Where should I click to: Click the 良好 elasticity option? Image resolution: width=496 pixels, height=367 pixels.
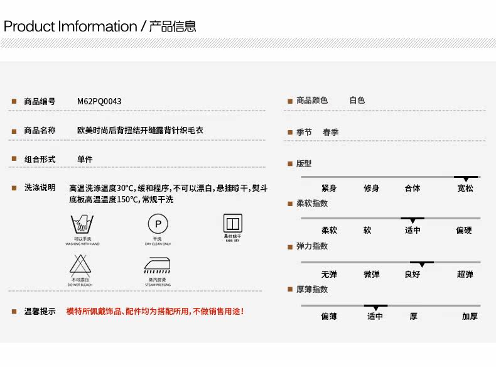(412, 274)
